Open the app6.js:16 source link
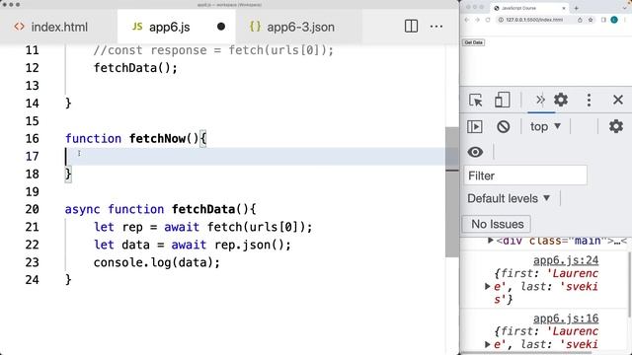The width and height of the screenshot is (632, 355). [x=566, y=319]
